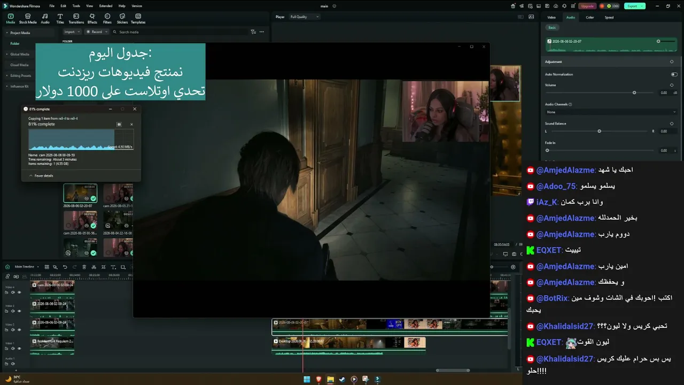Open Cloud Media in the sidebar
The height and width of the screenshot is (385, 684).
point(19,65)
